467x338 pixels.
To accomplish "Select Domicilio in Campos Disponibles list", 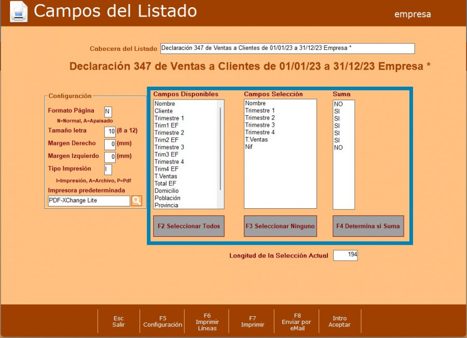I will tap(166, 191).
